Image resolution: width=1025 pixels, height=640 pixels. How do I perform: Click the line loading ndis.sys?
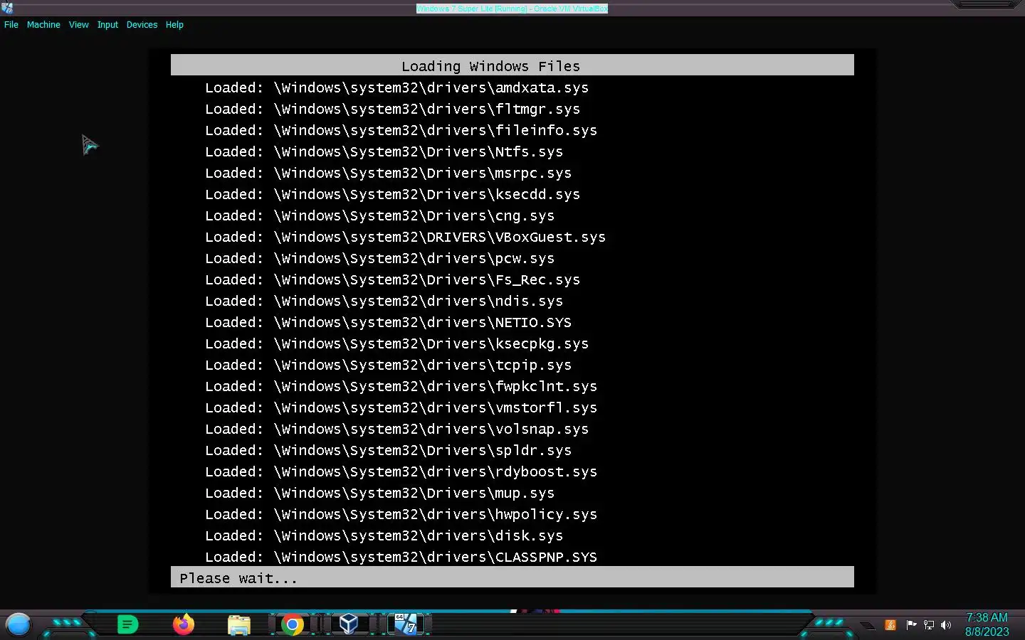tap(384, 301)
